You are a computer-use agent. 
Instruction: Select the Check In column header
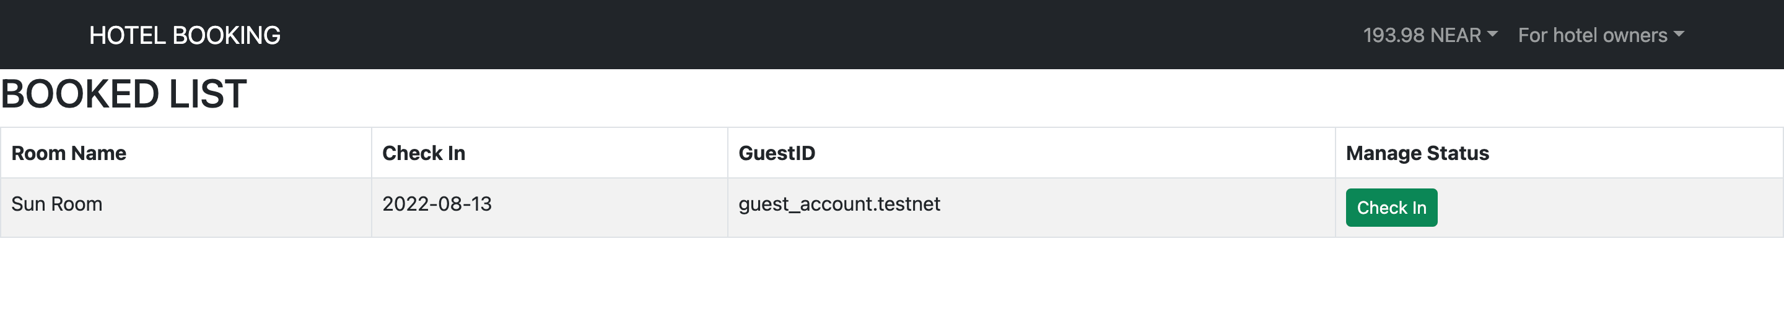click(x=549, y=153)
